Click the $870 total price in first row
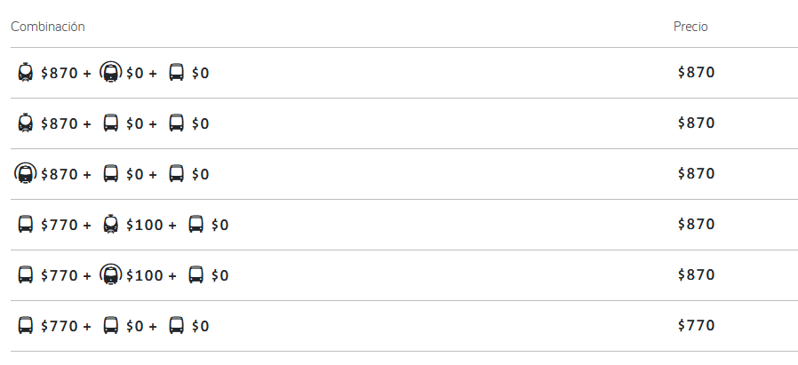 (x=696, y=73)
